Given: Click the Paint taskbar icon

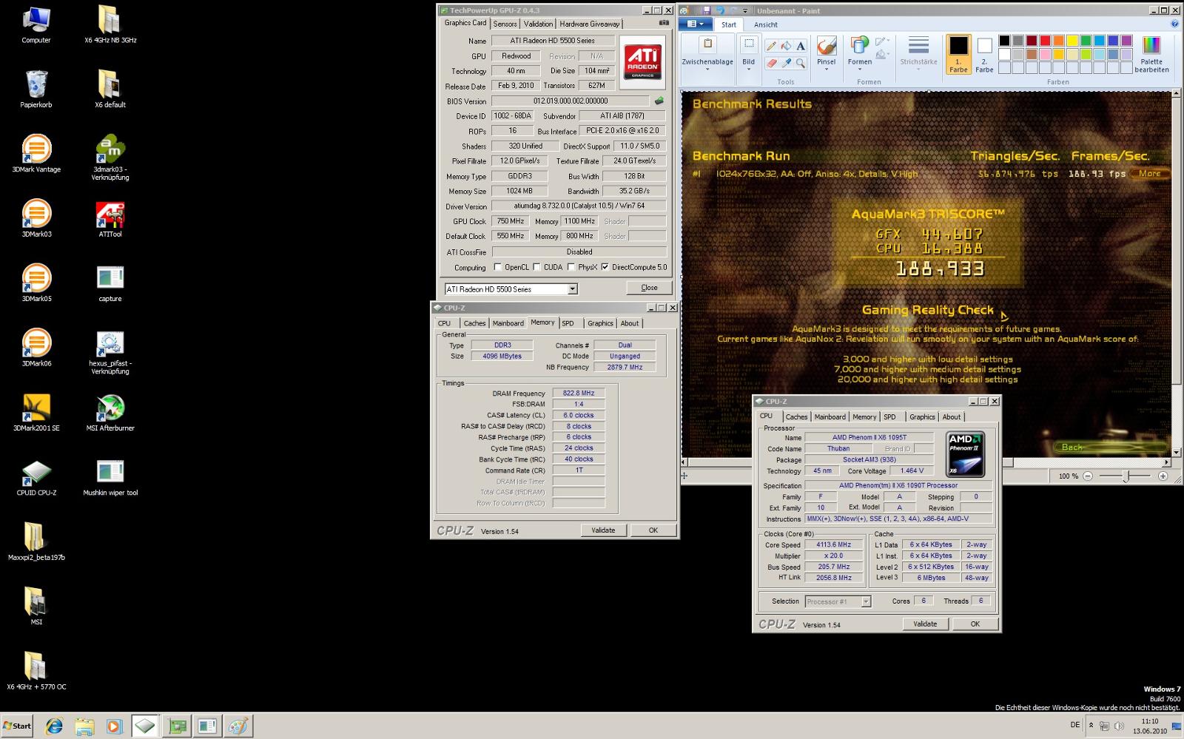Looking at the screenshot, I should pyautogui.click(x=238, y=726).
